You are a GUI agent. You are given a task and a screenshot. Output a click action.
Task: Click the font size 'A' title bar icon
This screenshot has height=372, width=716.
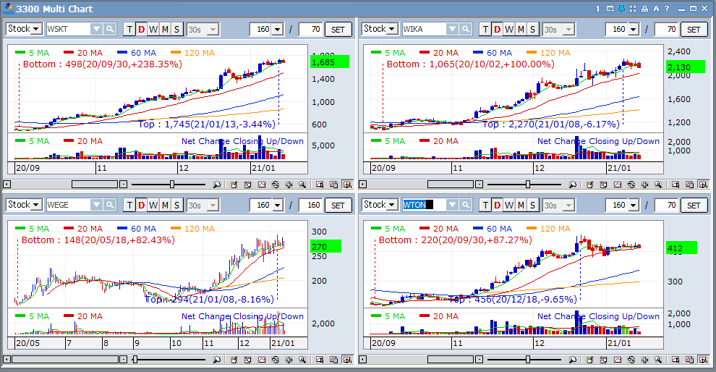[x=656, y=9]
